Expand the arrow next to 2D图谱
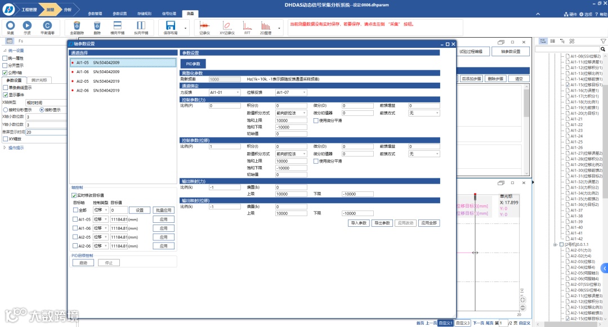The height and width of the screenshot is (327, 608). click(279, 28)
